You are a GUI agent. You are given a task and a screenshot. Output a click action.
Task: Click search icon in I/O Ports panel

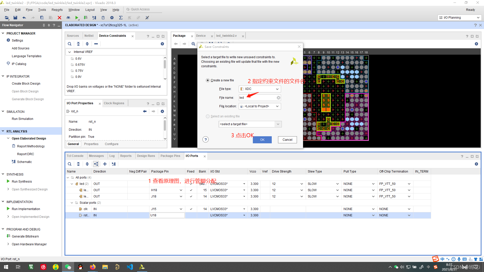point(70,164)
